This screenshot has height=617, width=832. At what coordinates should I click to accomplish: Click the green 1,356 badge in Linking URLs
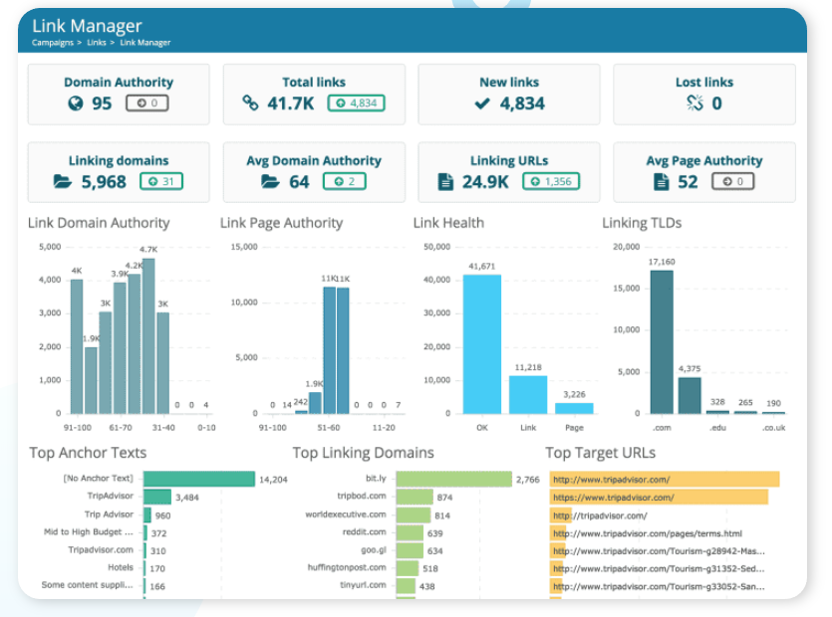coord(551,181)
